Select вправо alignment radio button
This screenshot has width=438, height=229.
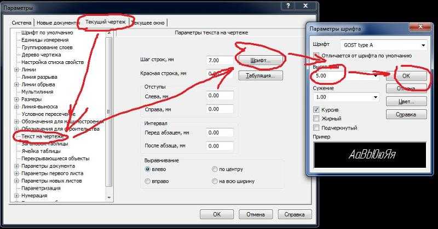click(148, 181)
